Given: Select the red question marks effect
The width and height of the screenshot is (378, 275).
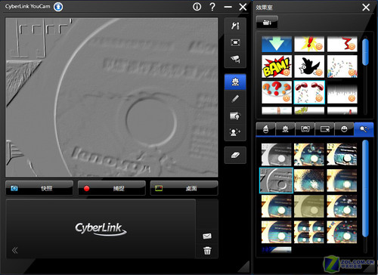Looking at the screenshot, I should click(x=277, y=92).
